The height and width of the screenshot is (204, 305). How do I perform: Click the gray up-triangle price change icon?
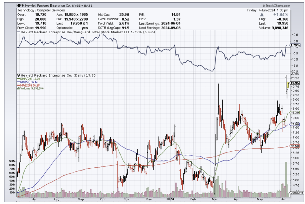click(x=262, y=15)
